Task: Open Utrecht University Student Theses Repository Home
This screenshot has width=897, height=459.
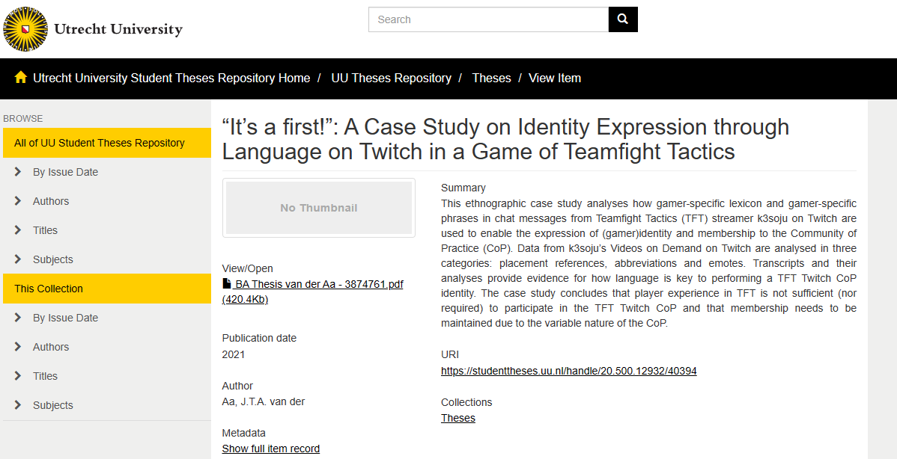Action: (x=171, y=78)
